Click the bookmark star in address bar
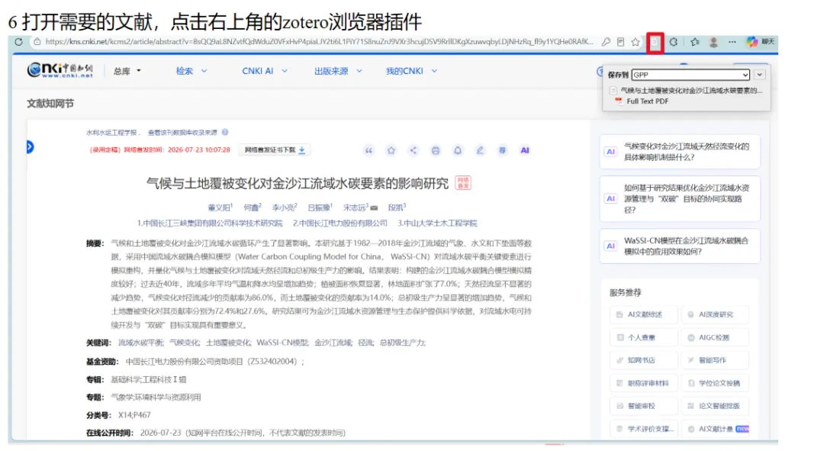 point(636,42)
